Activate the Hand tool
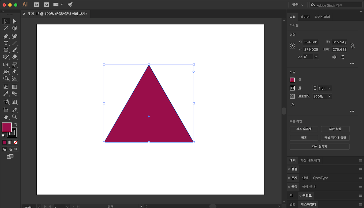This screenshot has width=364, height=208. (6, 117)
